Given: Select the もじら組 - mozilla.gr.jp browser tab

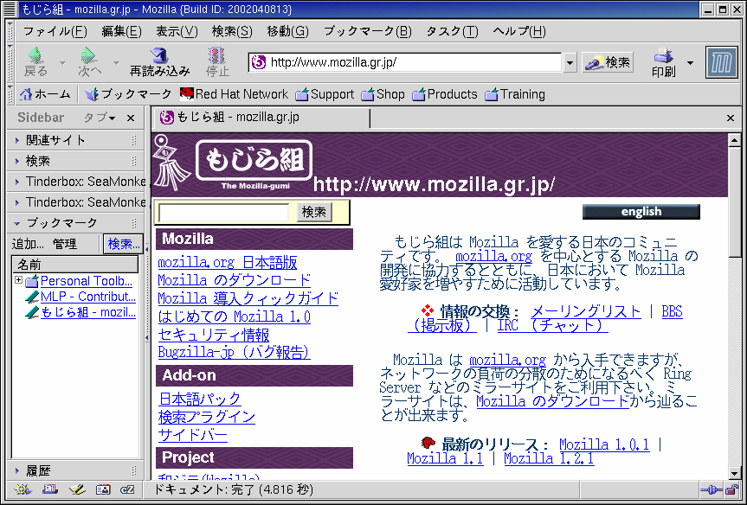Looking at the screenshot, I should [261, 118].
